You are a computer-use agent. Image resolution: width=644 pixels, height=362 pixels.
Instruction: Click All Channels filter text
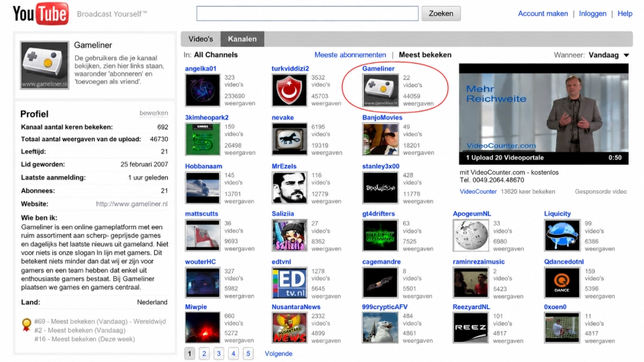(x=215, y=54)
